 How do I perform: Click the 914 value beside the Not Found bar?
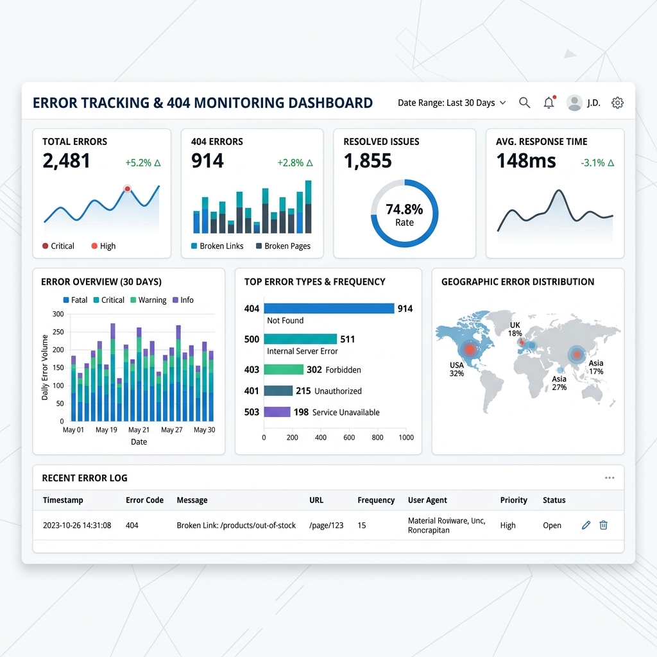(x=405, y=309)
